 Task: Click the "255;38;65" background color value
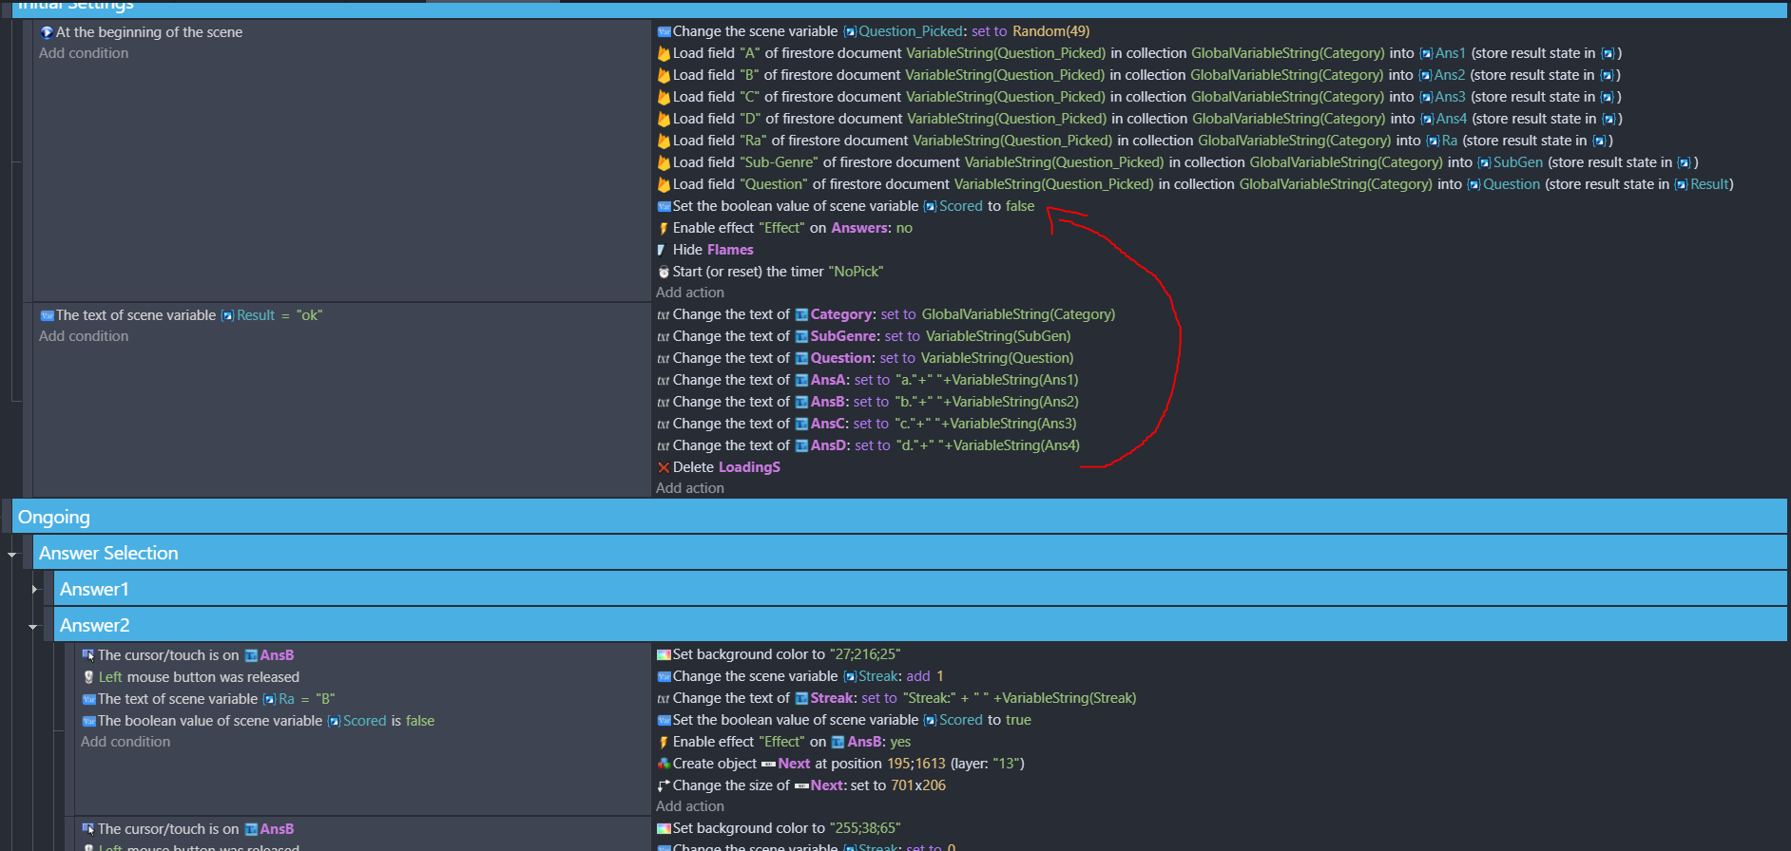[865, 829]
